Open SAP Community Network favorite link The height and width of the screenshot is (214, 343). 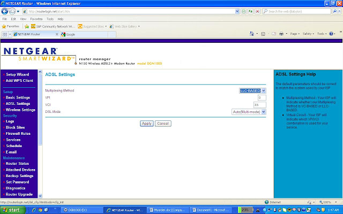pyautogui.click(x=53, y=26)
